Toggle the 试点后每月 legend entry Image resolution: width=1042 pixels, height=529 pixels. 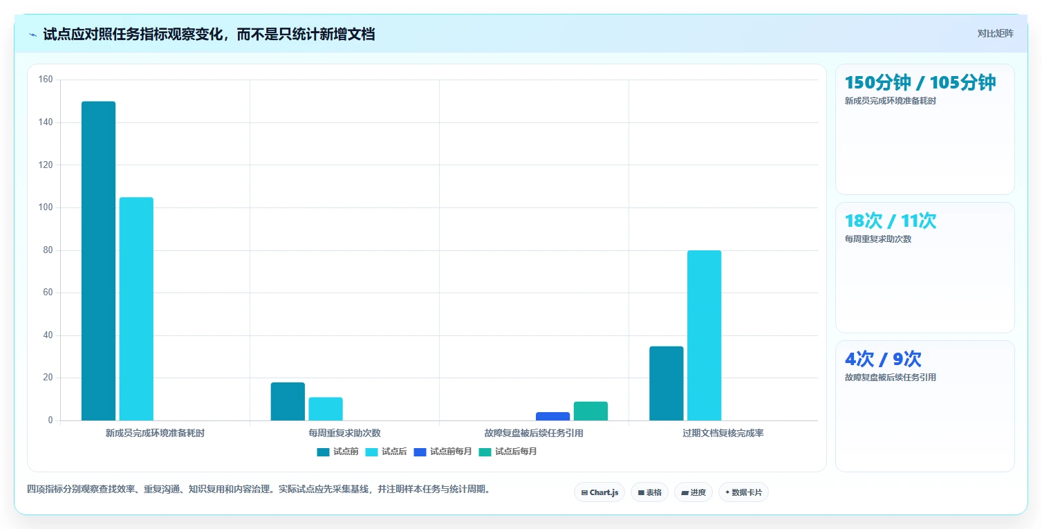pos(508,452)
